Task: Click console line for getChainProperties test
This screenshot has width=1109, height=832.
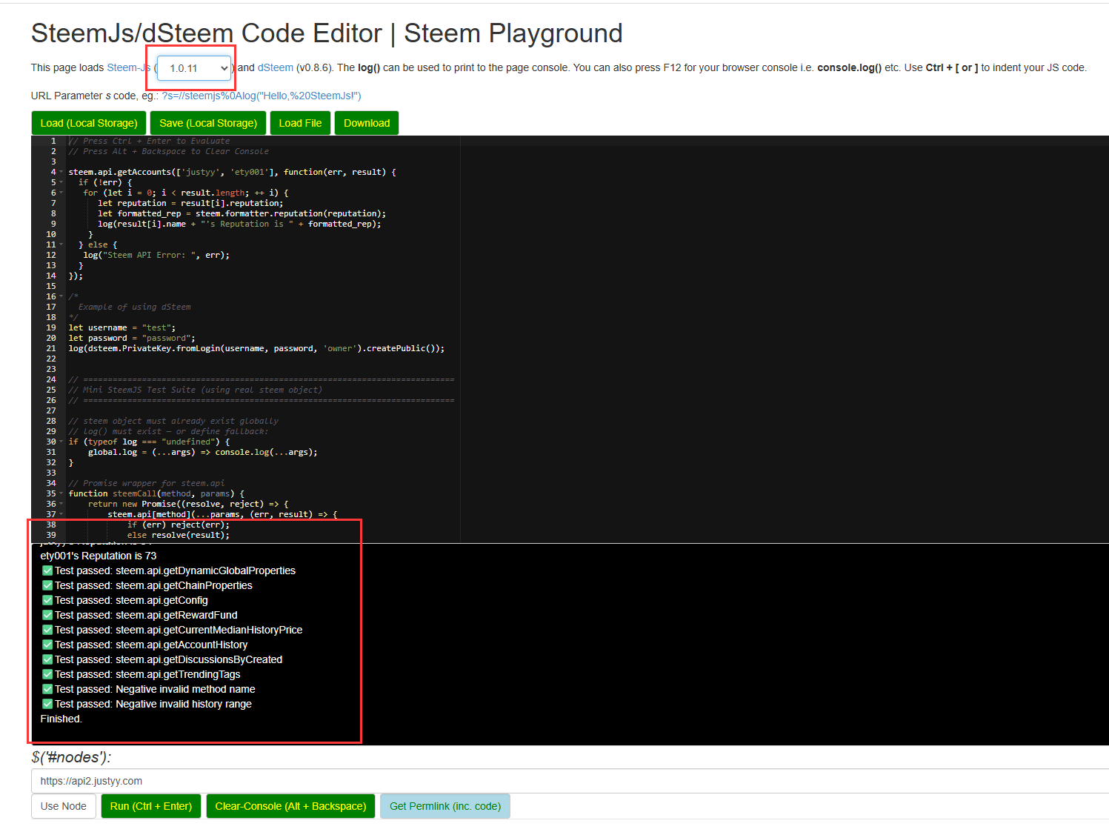Action: click(x=147, y=585)
